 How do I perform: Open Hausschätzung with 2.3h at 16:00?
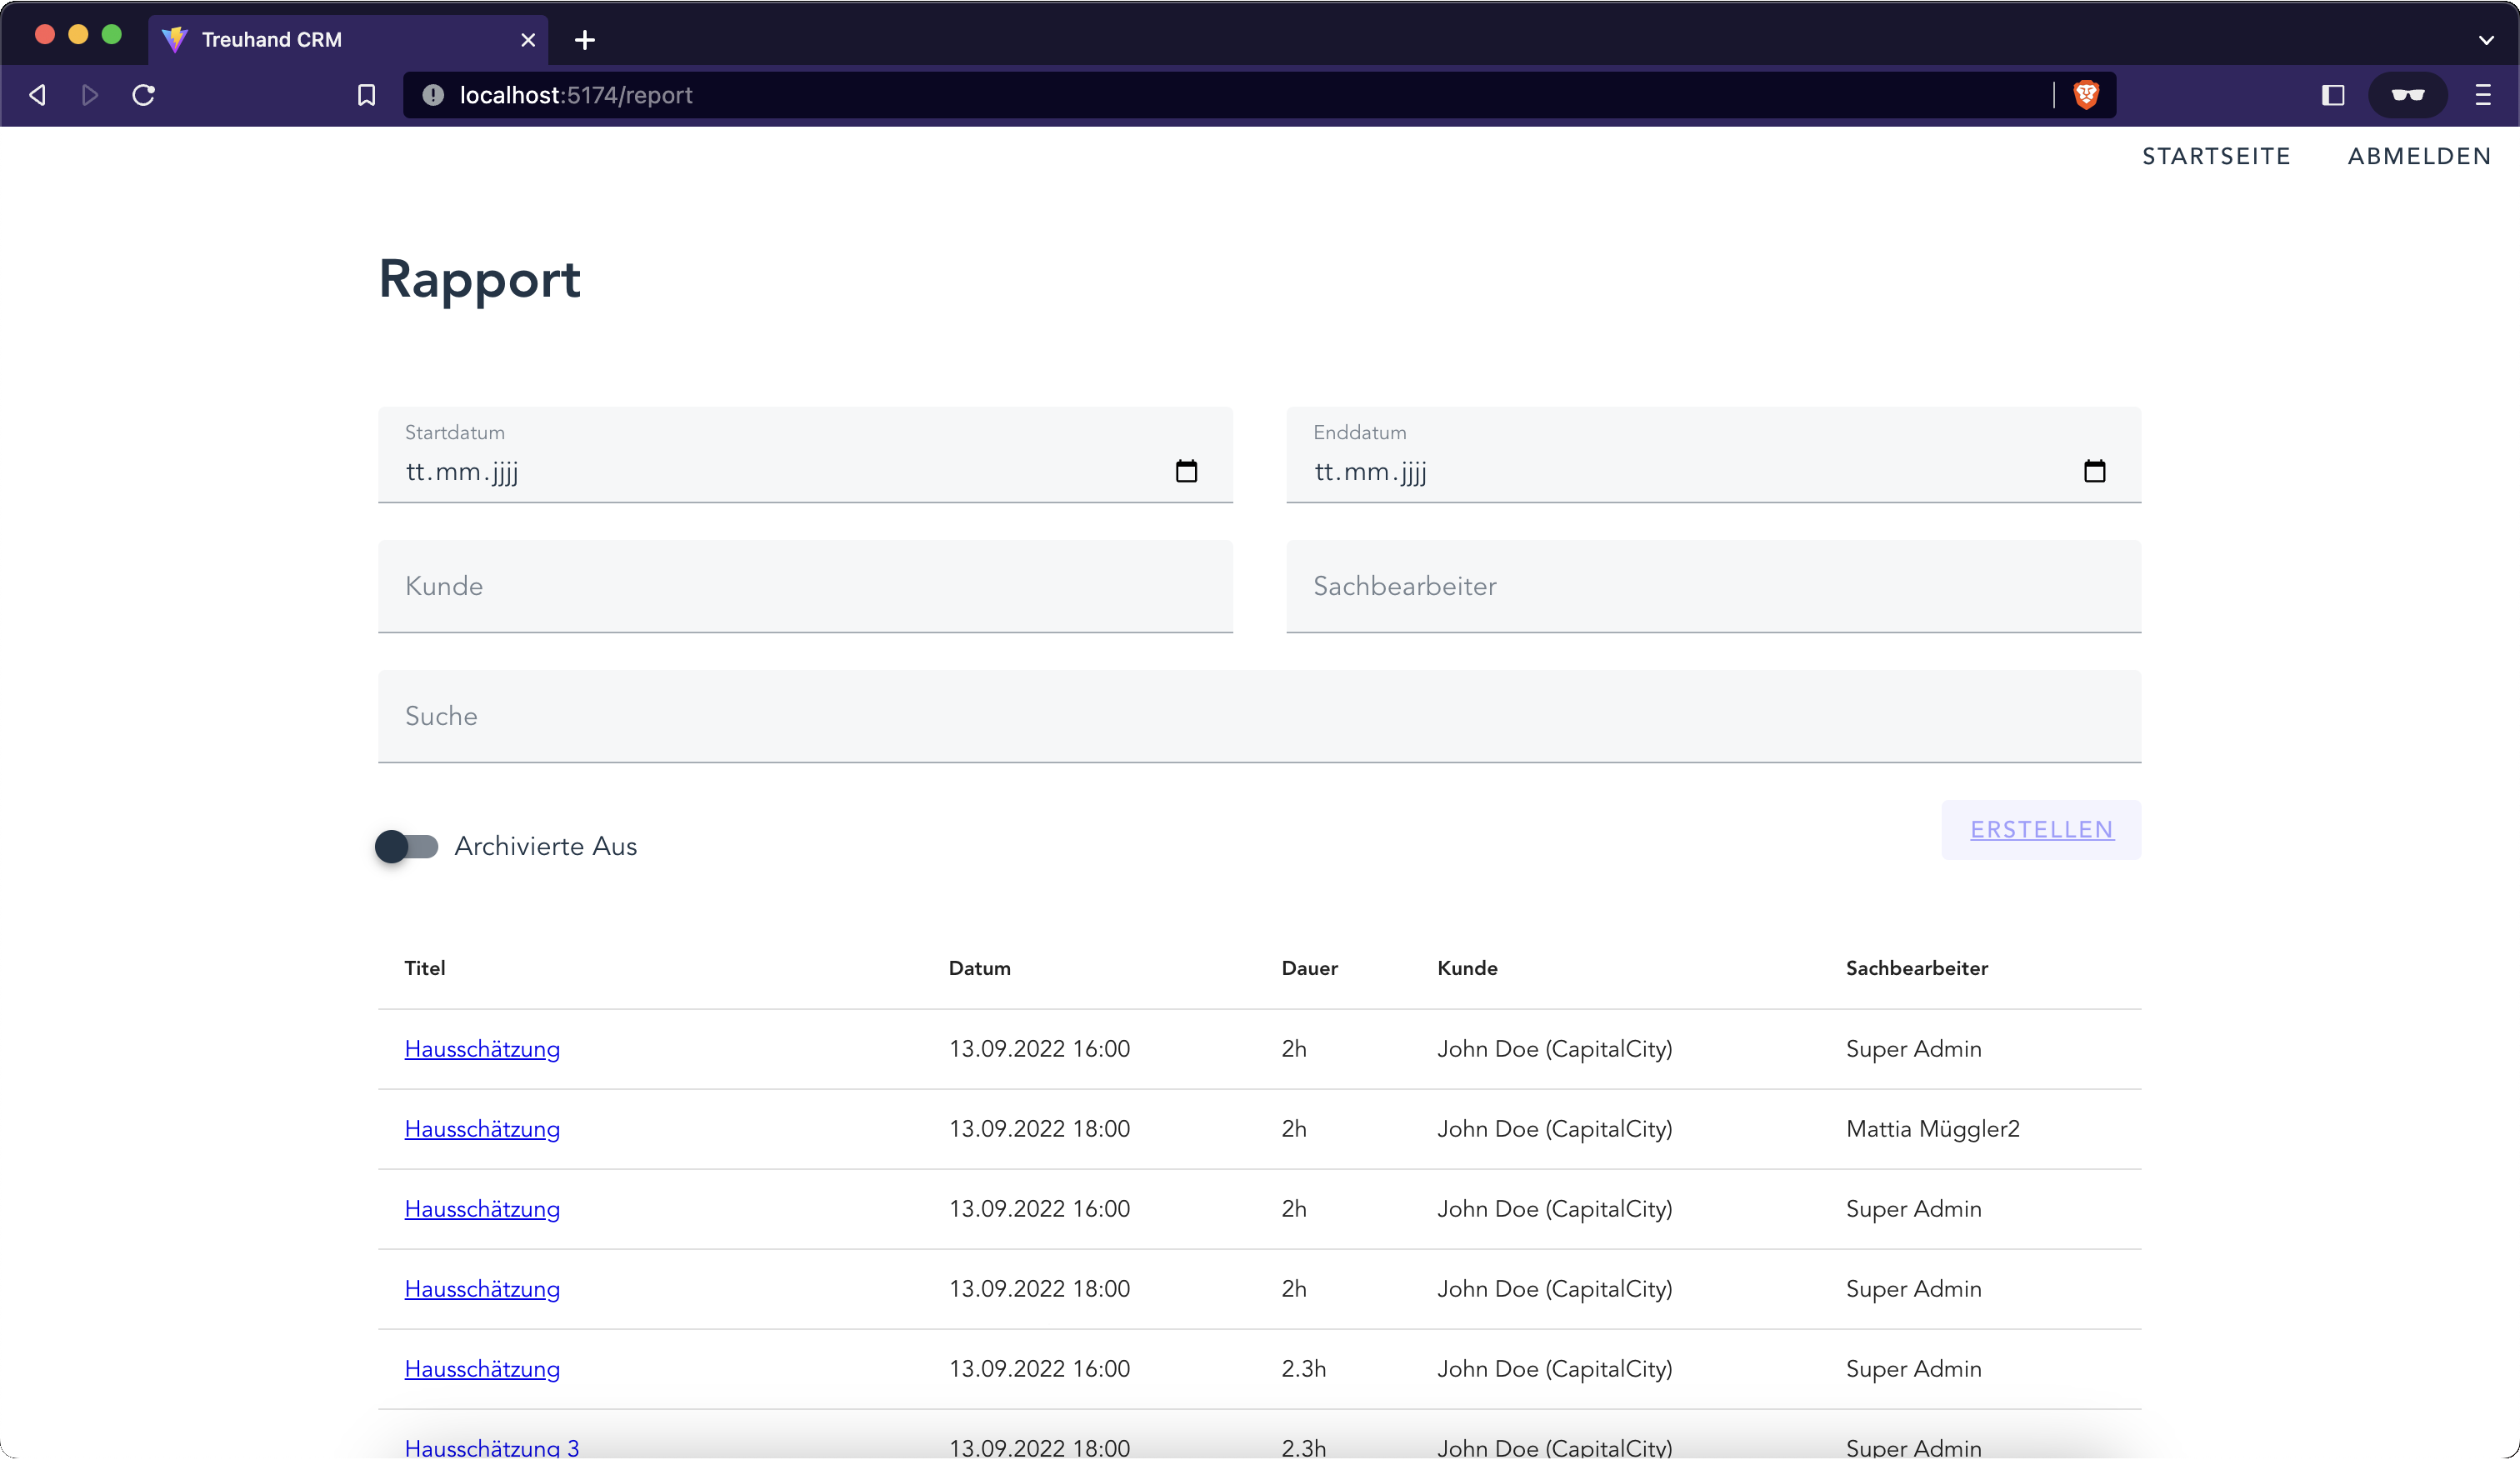pyautogui.click(x=482, y=1369)
